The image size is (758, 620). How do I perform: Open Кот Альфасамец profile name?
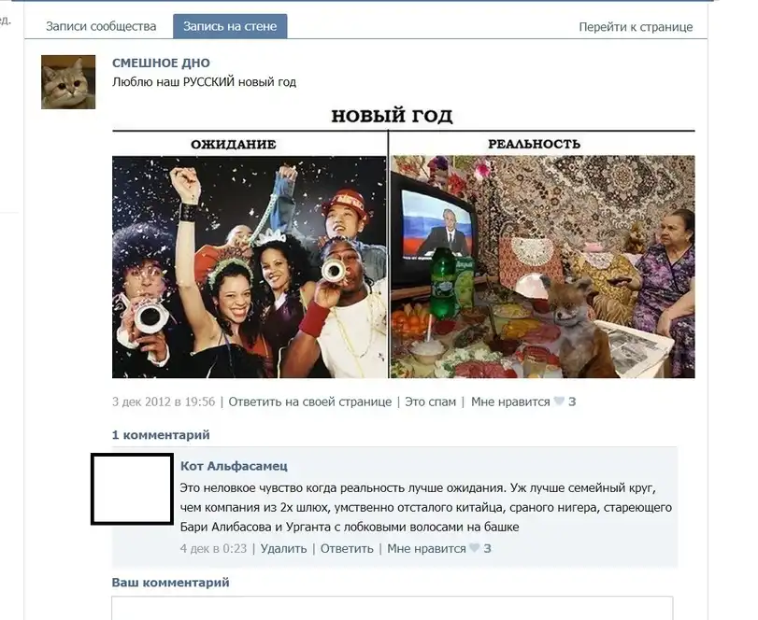point(234,466)
